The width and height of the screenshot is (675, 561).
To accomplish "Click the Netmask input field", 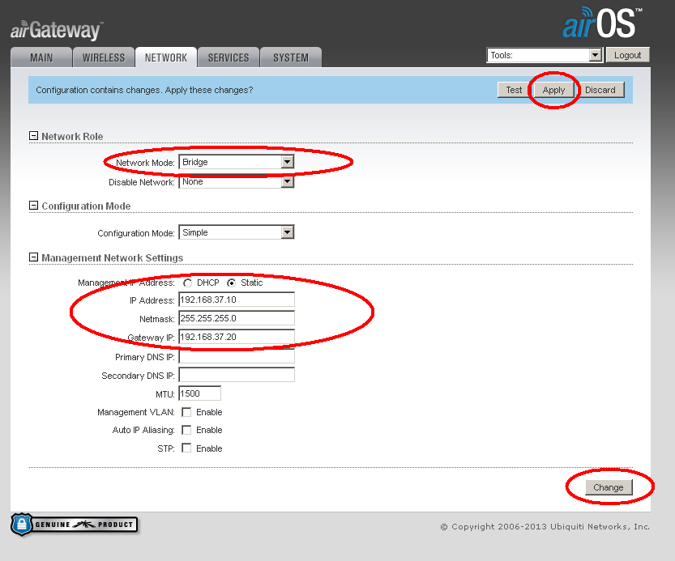I will click(237, 318).
